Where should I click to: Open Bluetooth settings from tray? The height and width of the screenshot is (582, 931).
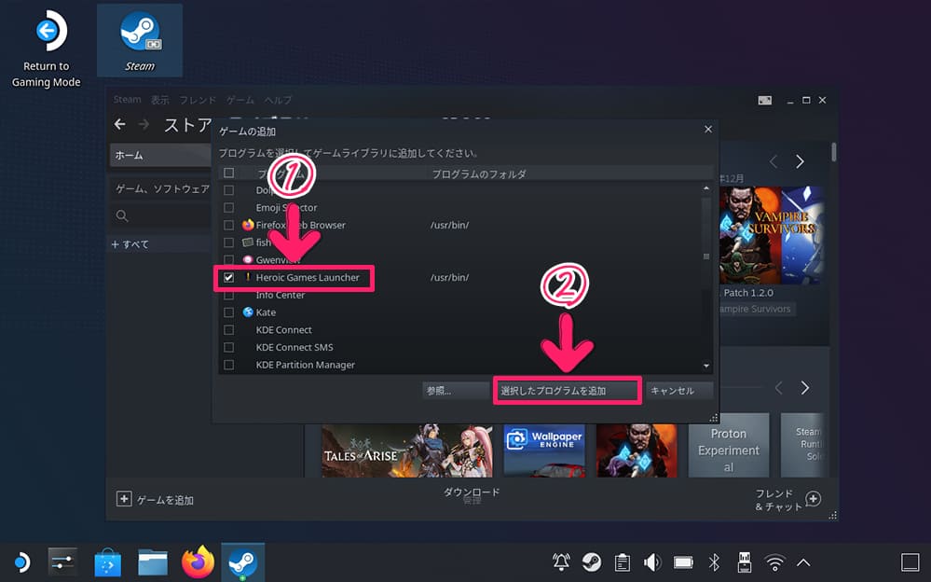click(714, 561)
